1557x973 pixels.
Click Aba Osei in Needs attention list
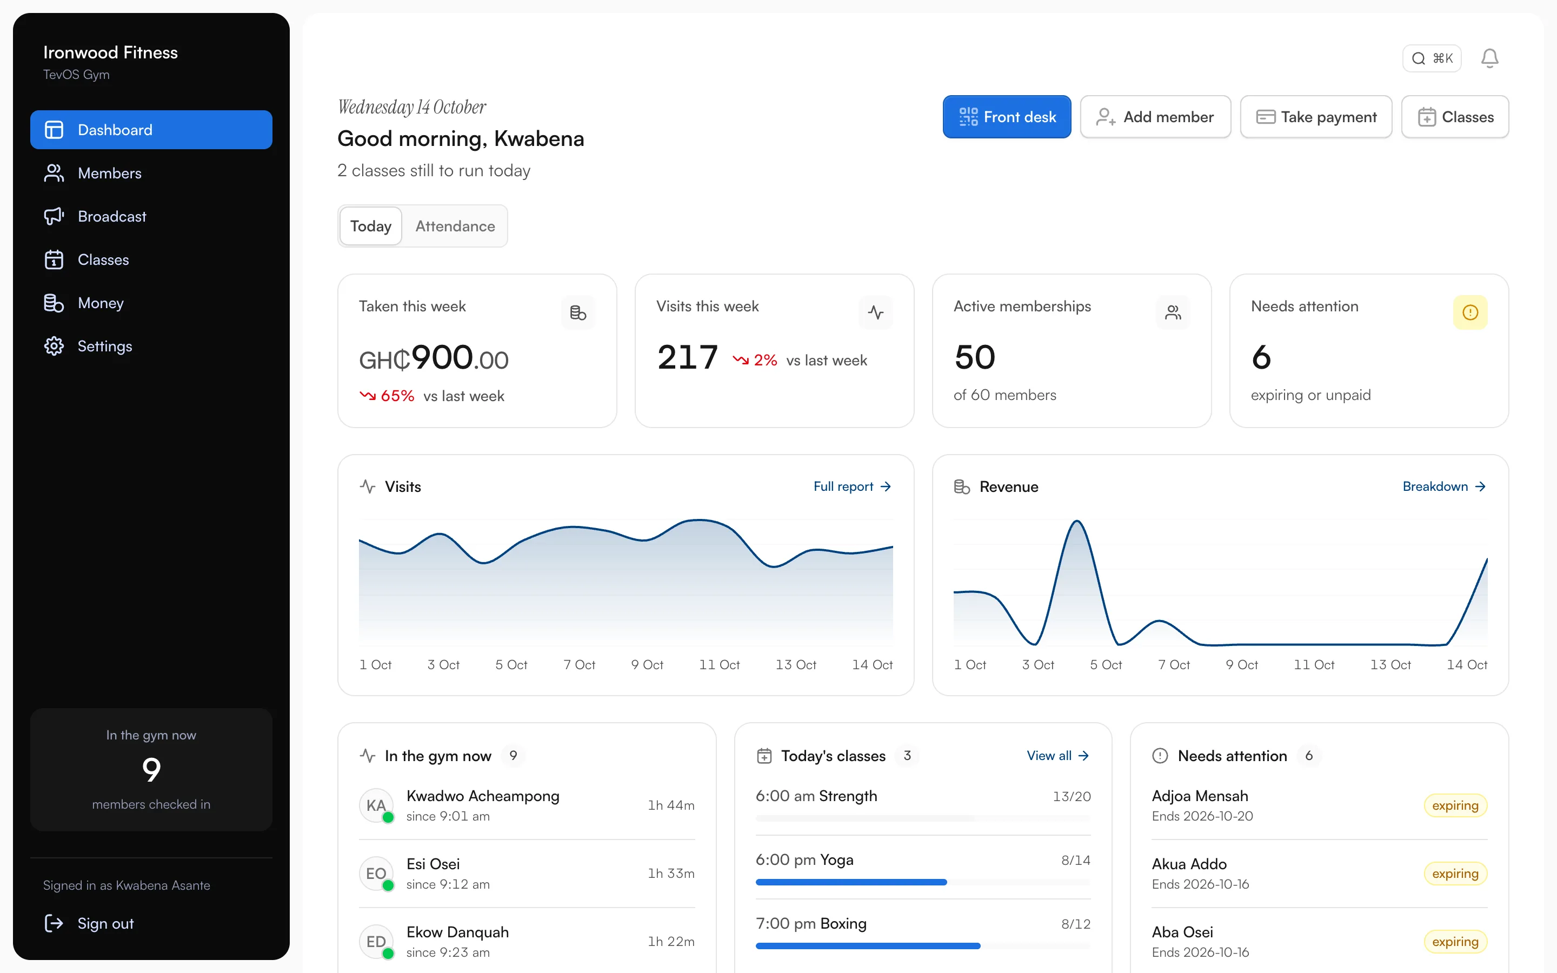coord(1182,932)
